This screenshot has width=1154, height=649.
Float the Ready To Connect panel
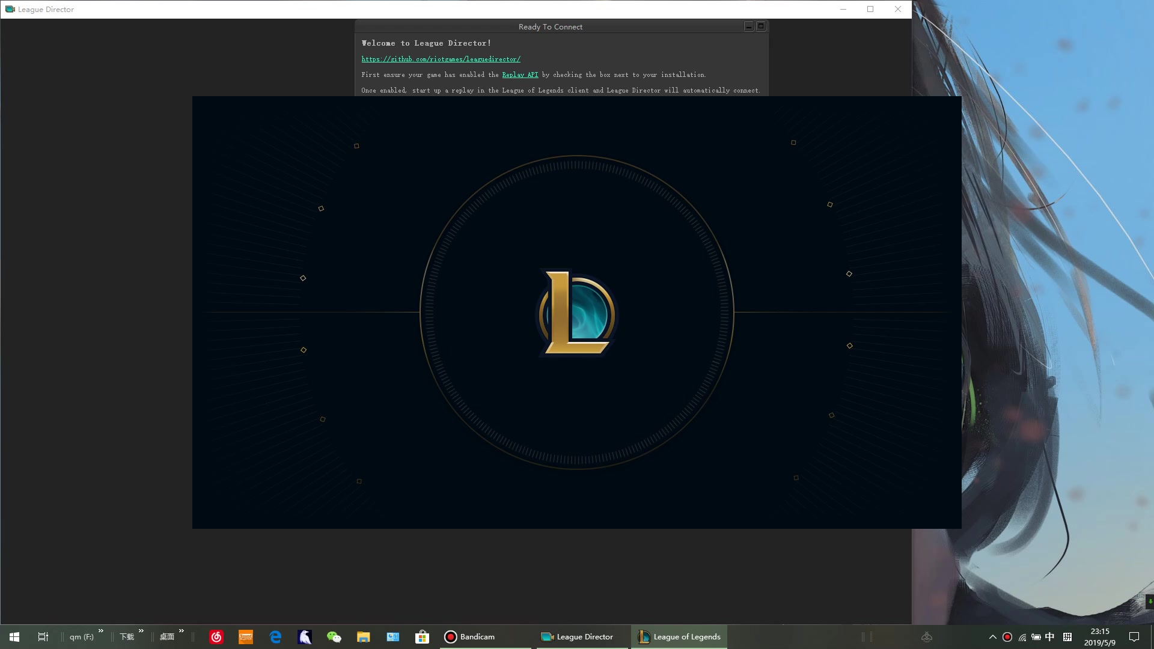pyautogui.click(x=761, y=26)
